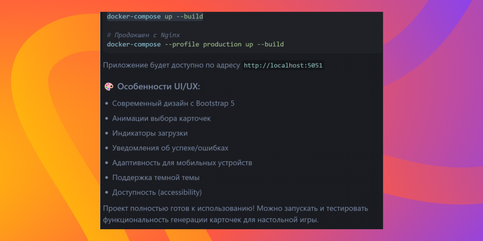
Task: Click the '# Продакшен с Nginx' comment line
Action: (x=143, y=35)
